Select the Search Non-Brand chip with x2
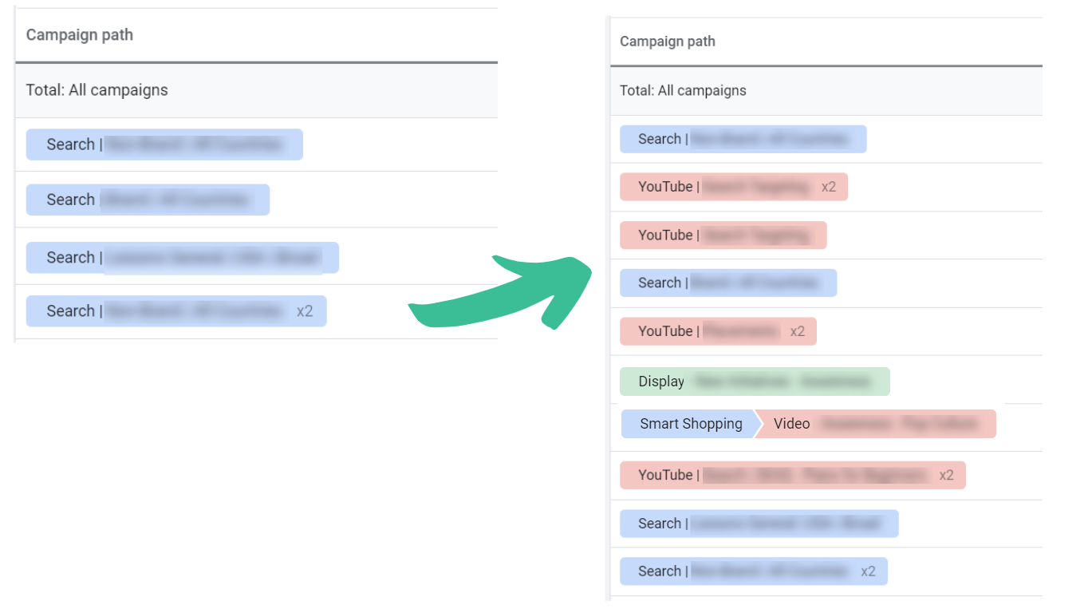Image resolution: width=1088 pixels, height=613 pixels. coord(175,310)
